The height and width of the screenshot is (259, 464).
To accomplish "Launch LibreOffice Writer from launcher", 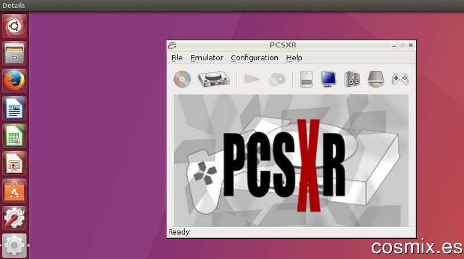I will 14,108.
